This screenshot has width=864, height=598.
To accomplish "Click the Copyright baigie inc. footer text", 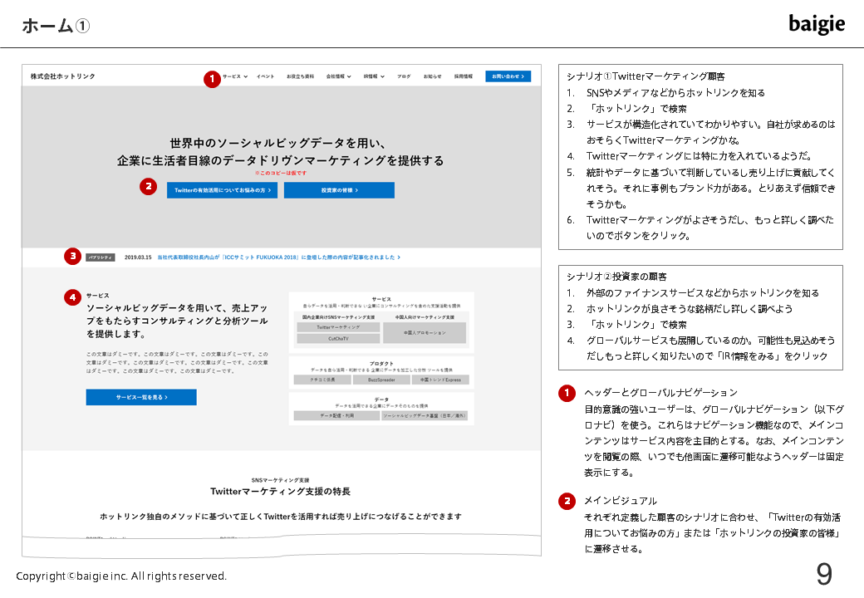I will 121,576.
